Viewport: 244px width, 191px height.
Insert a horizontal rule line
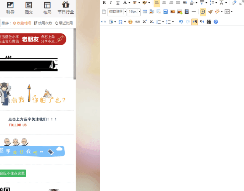[194, 12]
